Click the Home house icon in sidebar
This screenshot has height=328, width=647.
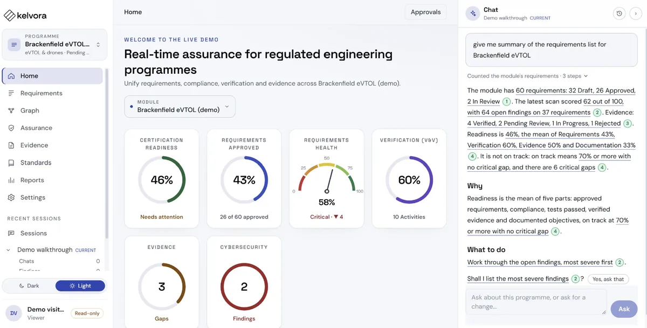point(11,76)
